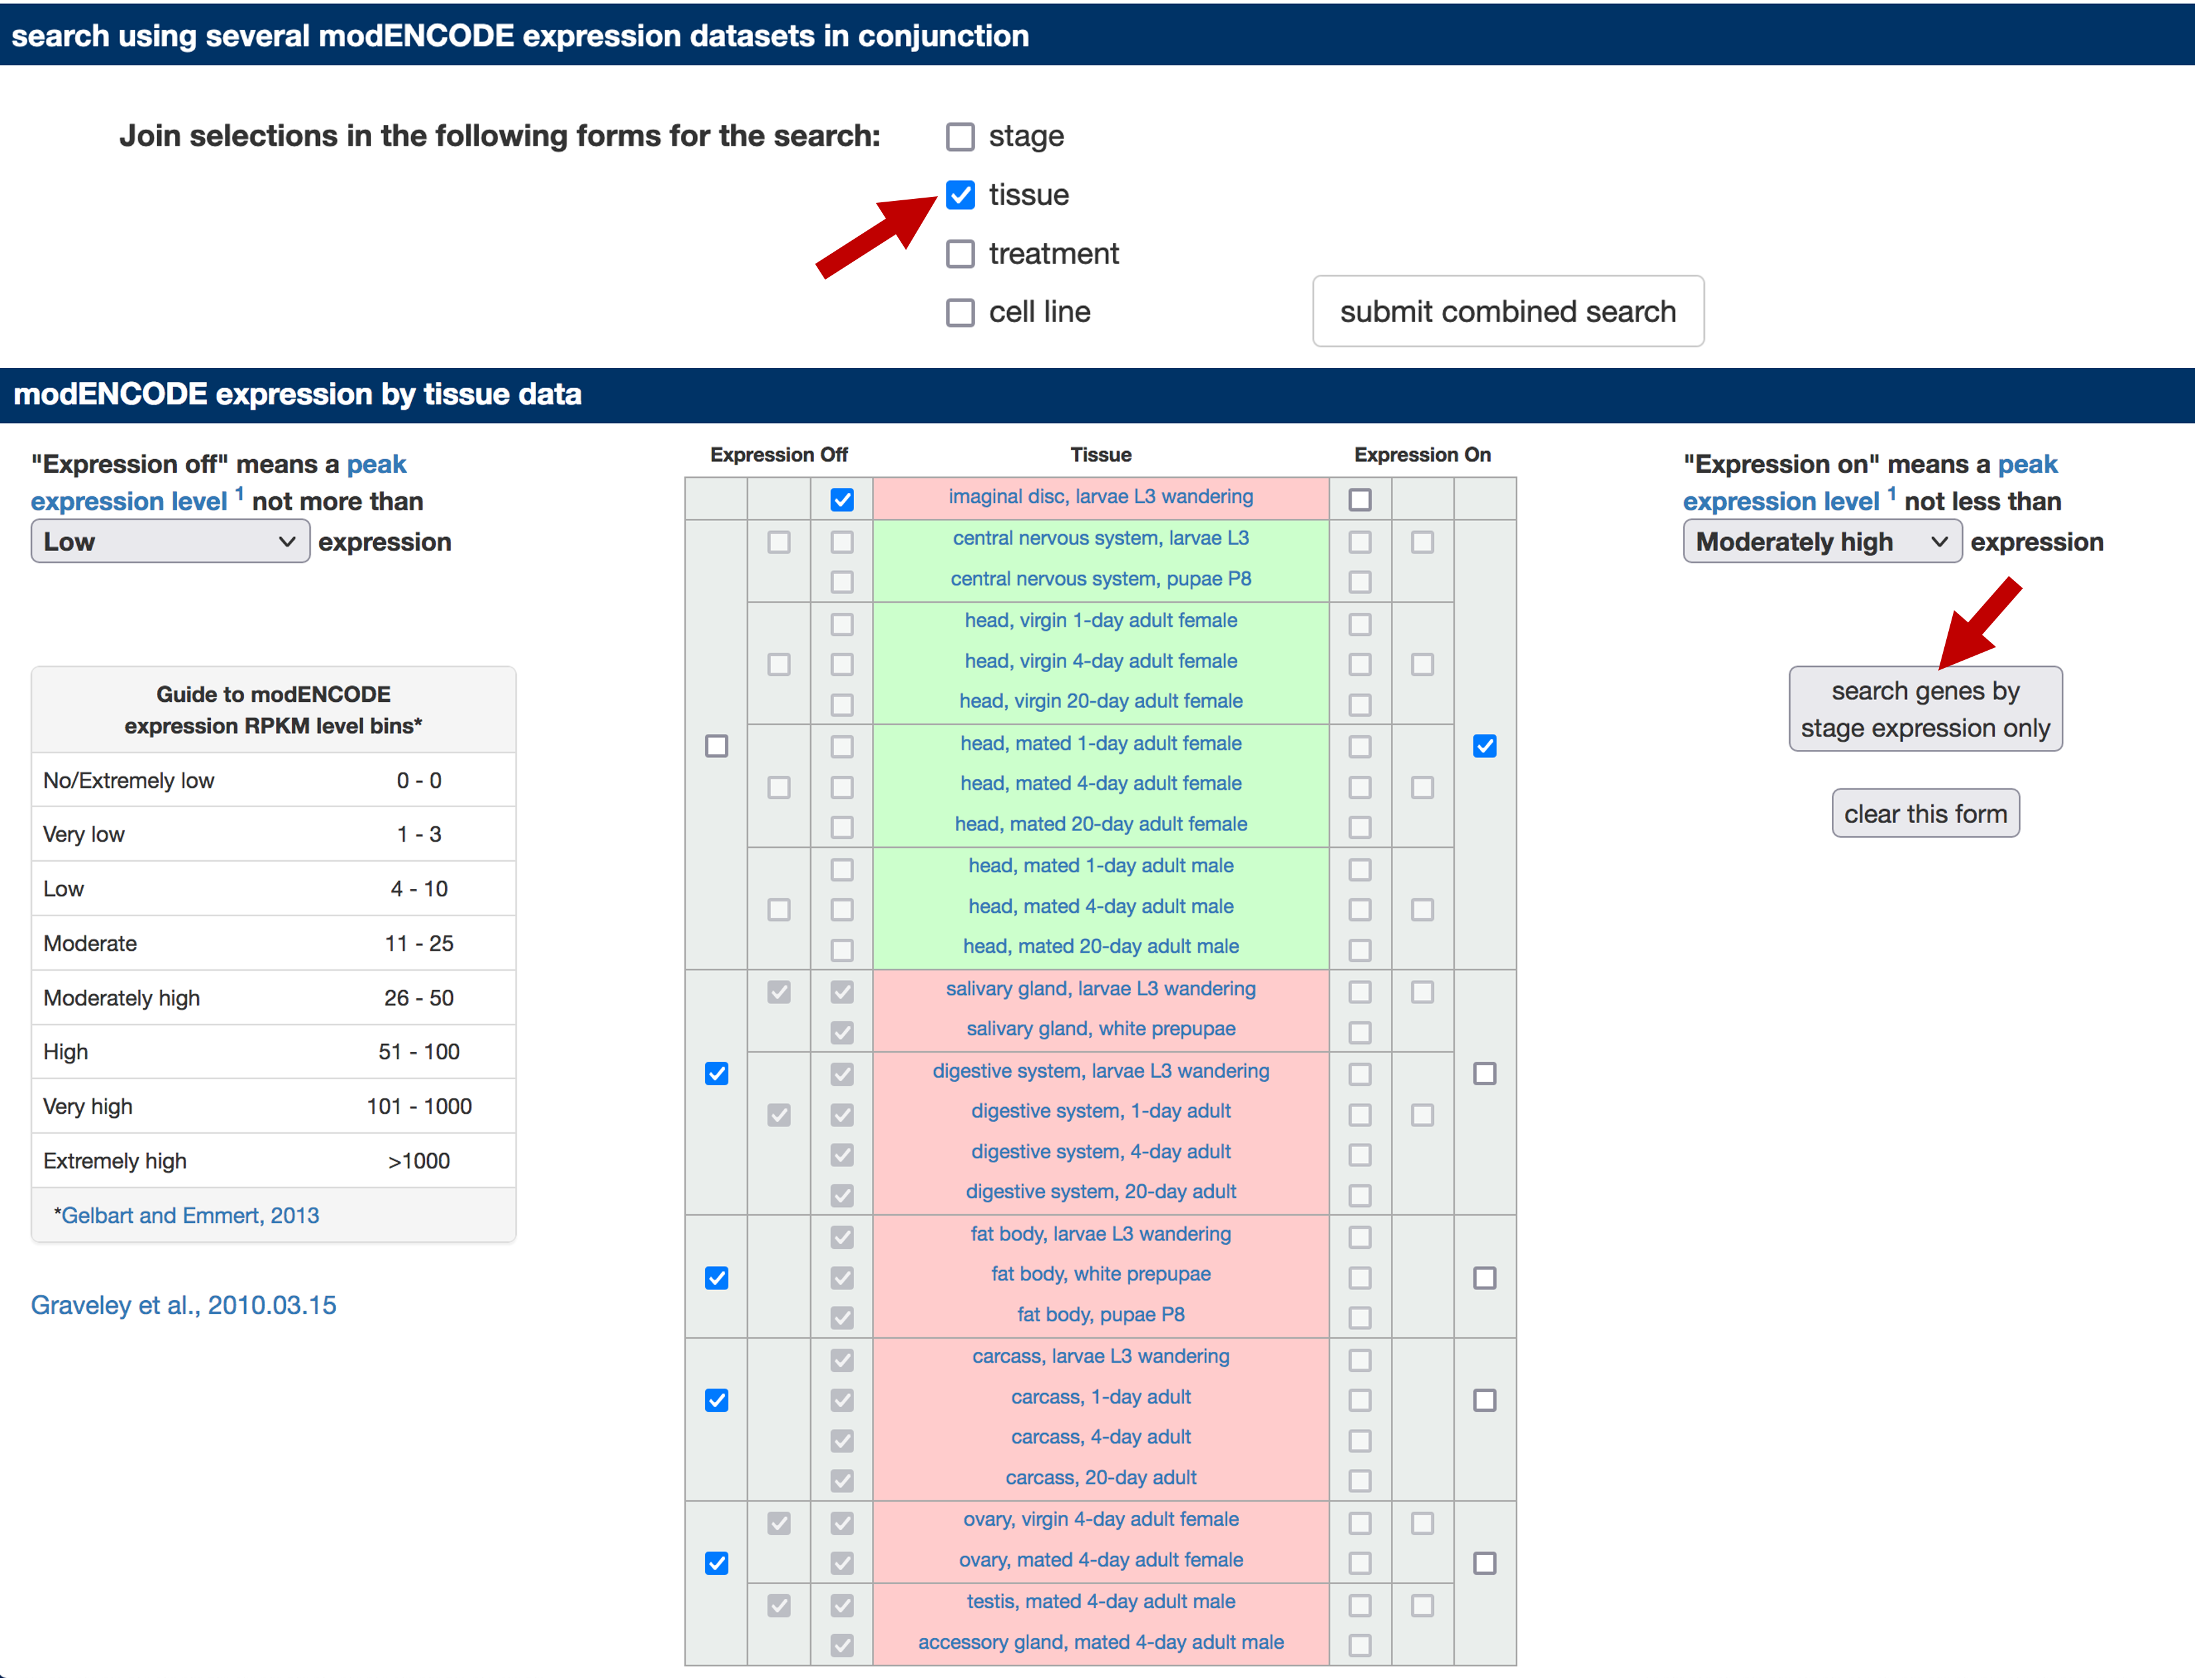The image size is (2195, 1680).
Task: Check the stage join checkbox
Action: [960, 136]
